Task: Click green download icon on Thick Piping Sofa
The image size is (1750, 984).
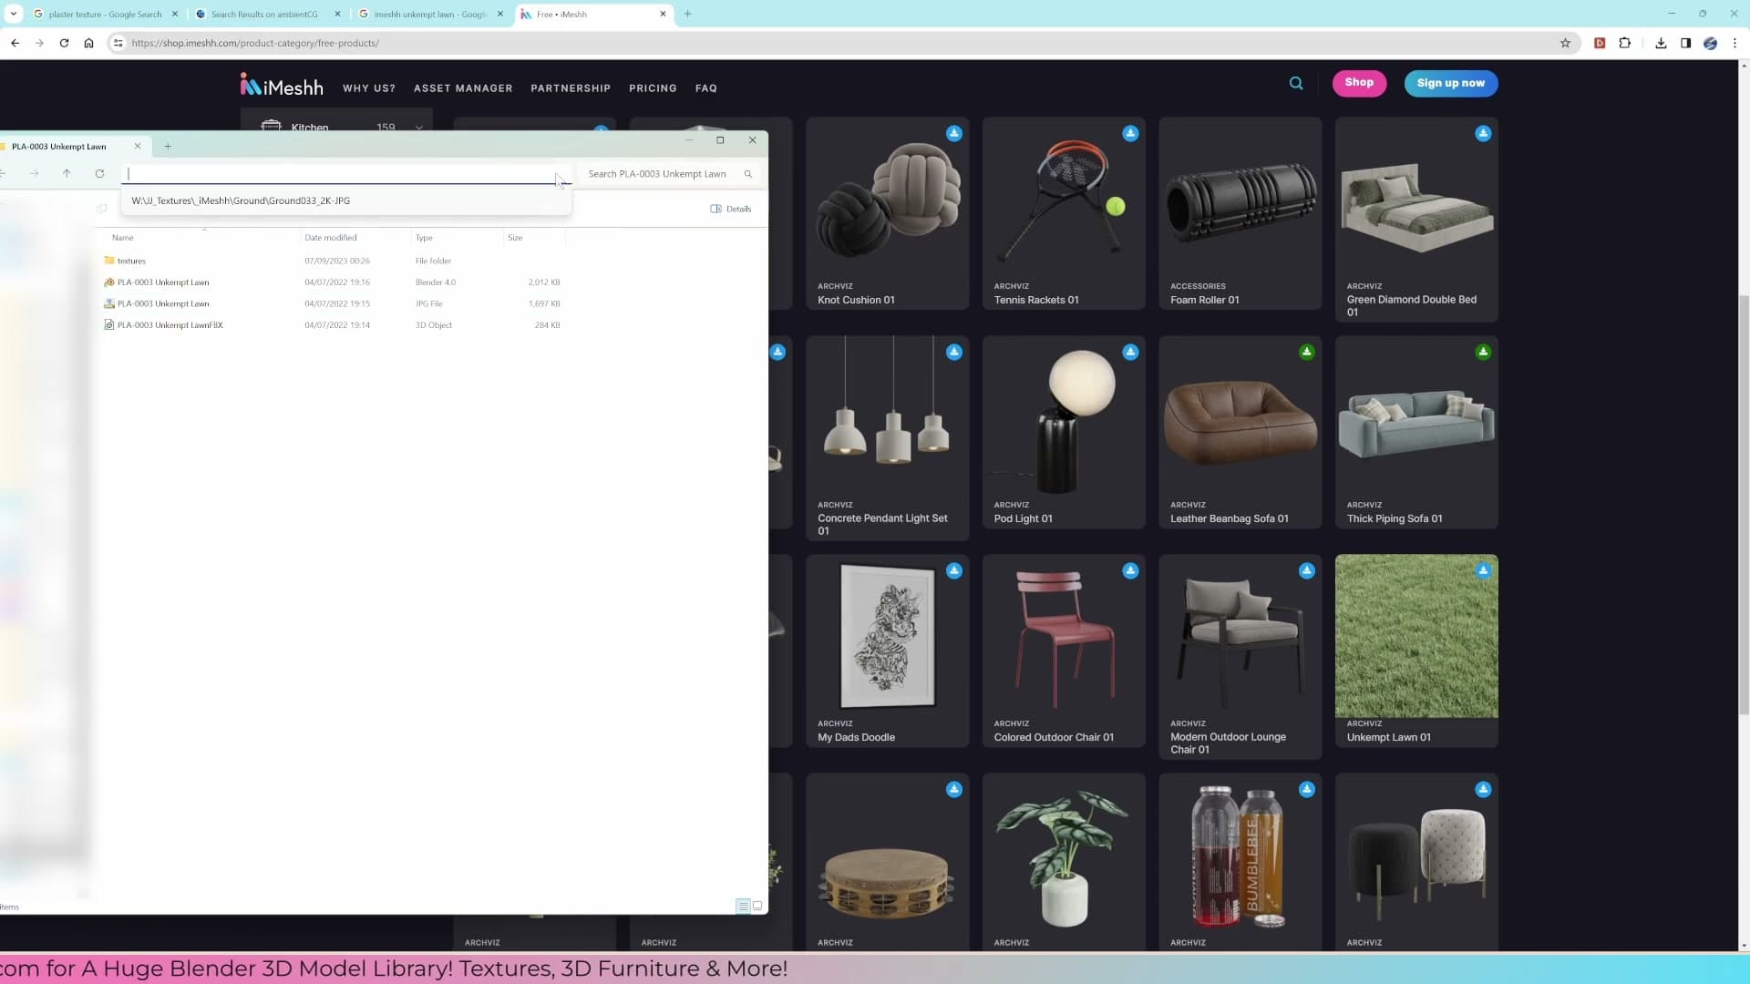Action: (1483, 352)
